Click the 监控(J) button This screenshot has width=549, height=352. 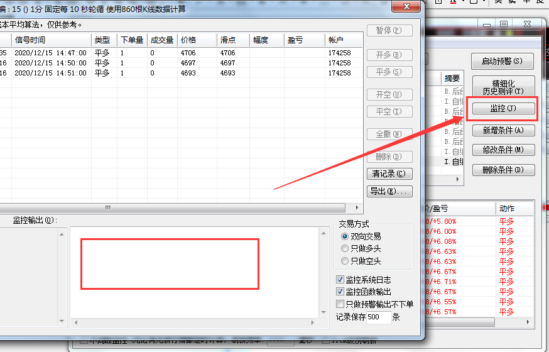504,109
